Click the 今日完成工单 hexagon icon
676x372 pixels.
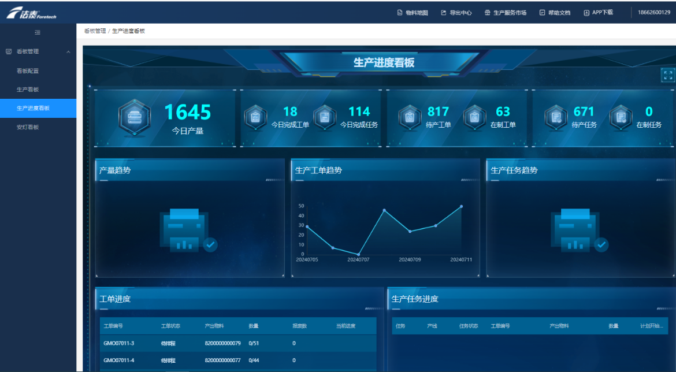pos(255,117)
